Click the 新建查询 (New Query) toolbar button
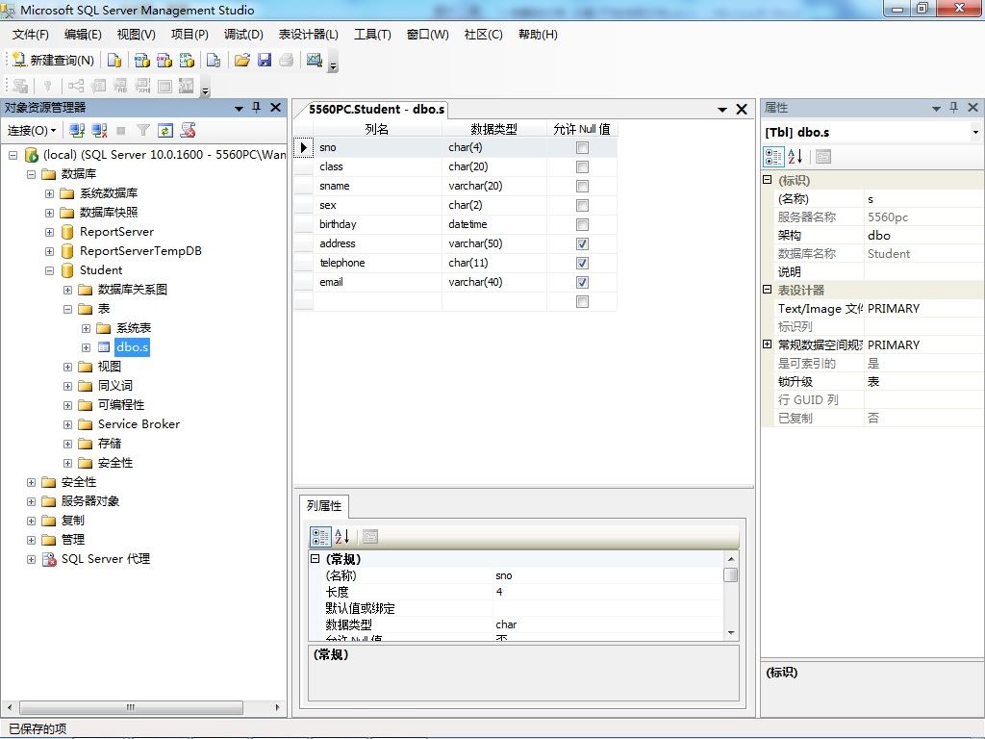 coord(54,60)
